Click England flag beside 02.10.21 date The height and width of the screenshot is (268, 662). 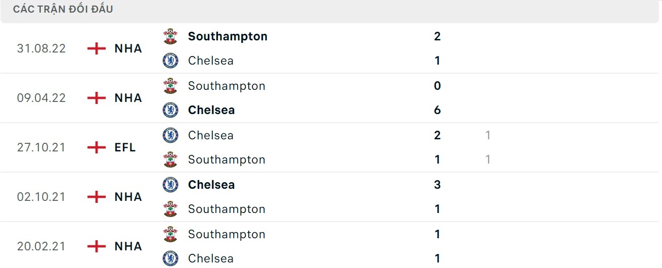[x=96, y=197]
